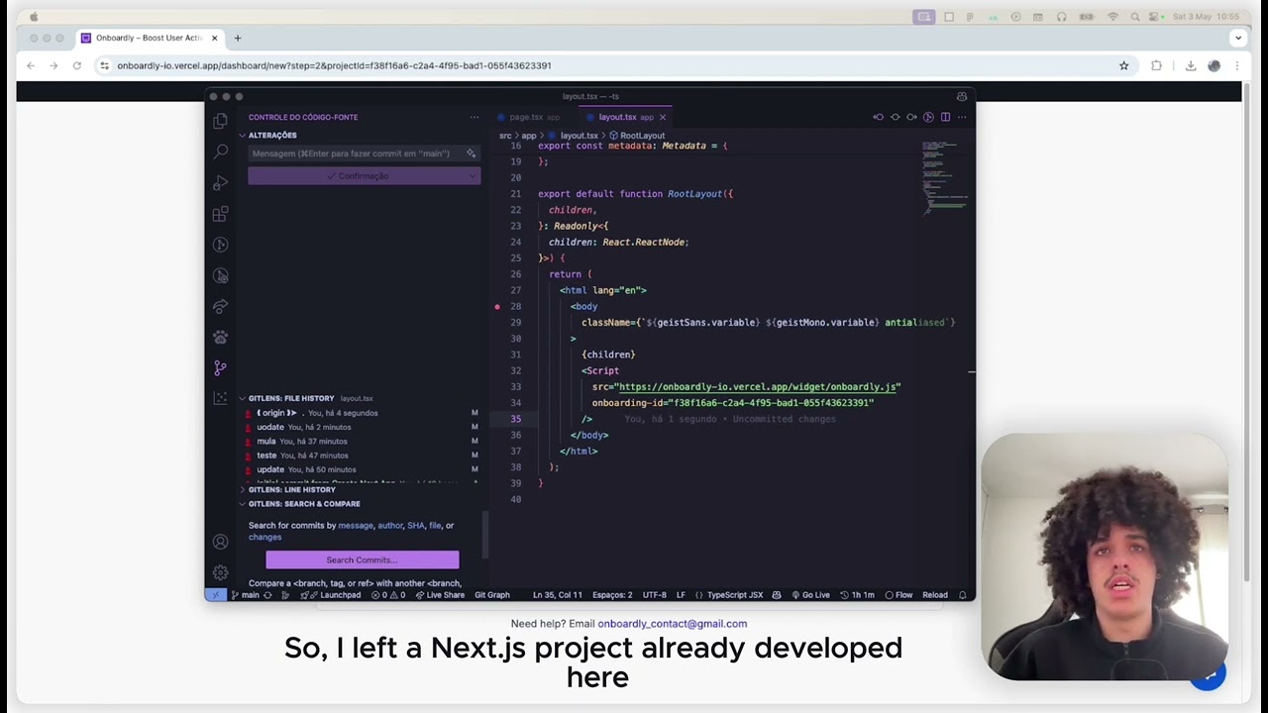Go to previous change arrow in editor toolbar

coord(878,117)
